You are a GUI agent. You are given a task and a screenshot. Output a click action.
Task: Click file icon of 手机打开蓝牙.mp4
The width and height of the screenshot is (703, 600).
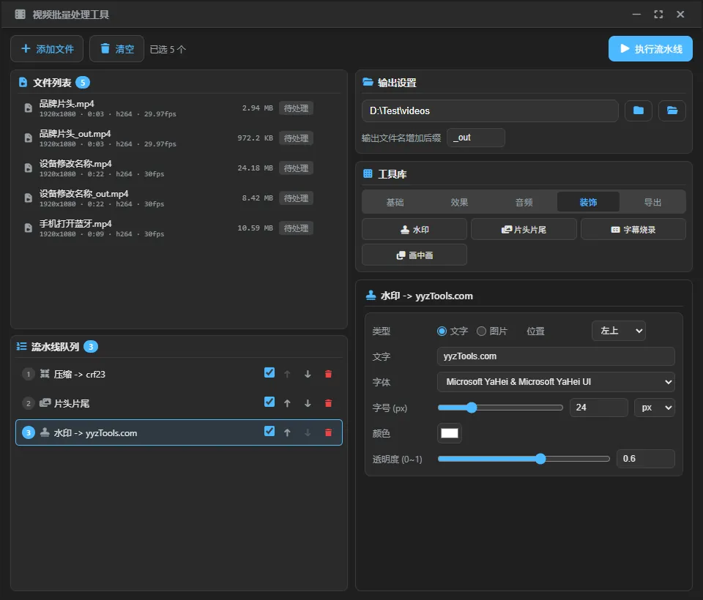coord(29,228)
